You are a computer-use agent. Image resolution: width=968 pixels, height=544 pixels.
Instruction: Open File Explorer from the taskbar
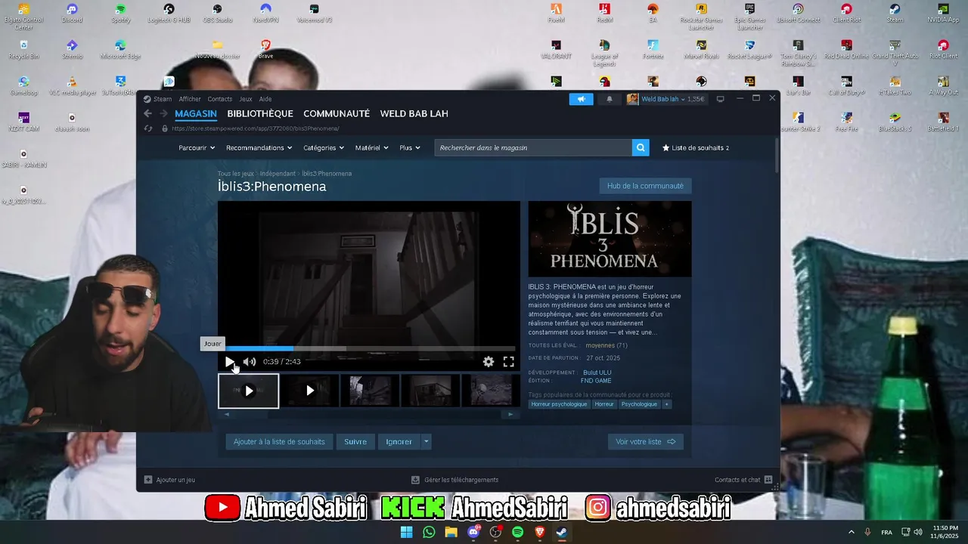point(451,532)
